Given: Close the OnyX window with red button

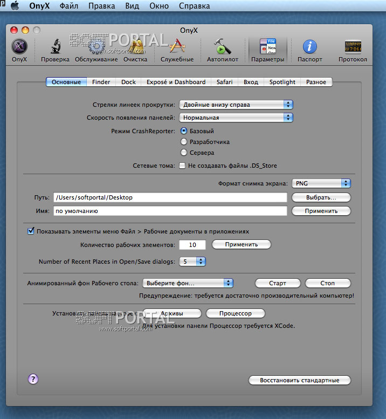Looking at the screenshot, I should pyautogui.click(x=14, y=30).
